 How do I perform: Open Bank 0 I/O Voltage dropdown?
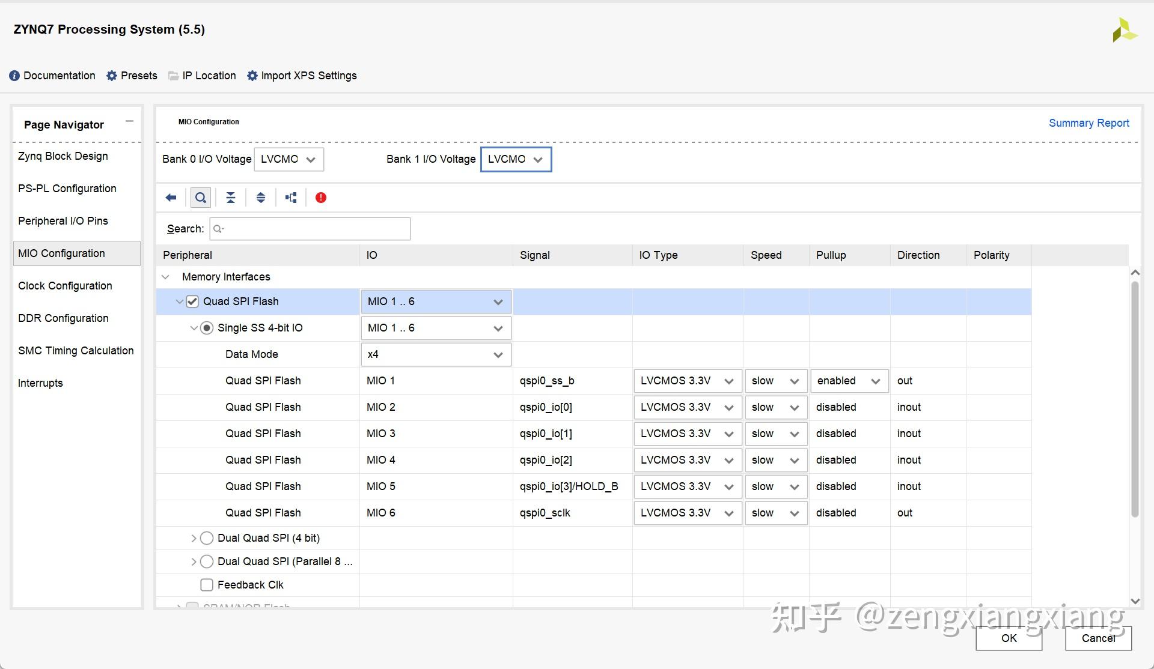tap(288, 159)
